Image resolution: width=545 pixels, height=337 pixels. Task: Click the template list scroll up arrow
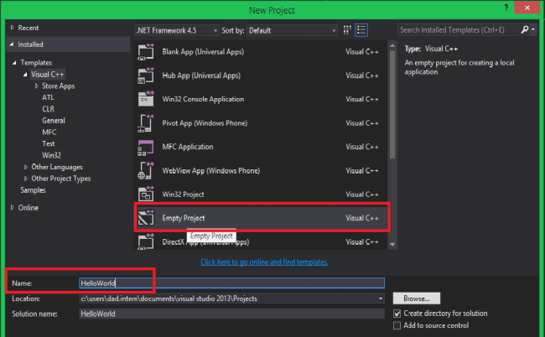point(392,45)
